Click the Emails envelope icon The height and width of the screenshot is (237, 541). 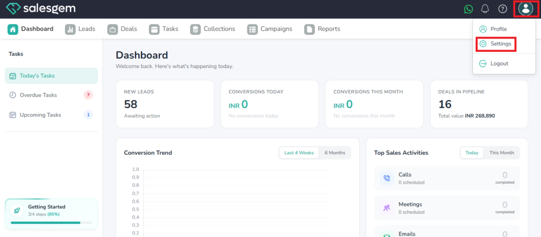[x=387, y=235]
